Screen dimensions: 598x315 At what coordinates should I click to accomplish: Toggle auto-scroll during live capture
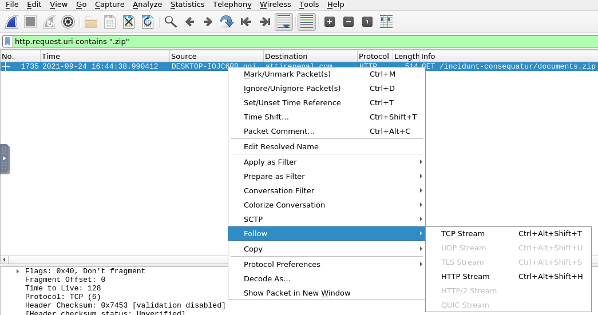284,22
